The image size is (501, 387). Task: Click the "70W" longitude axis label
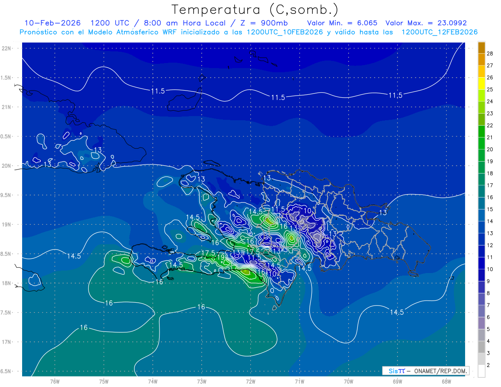point(348,381)
